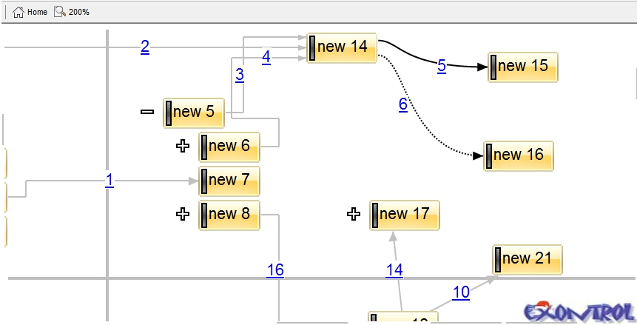This screenshot has width=637, height=325.
Task: Click the new 7 node's gray icon
Action: (204, 181)
